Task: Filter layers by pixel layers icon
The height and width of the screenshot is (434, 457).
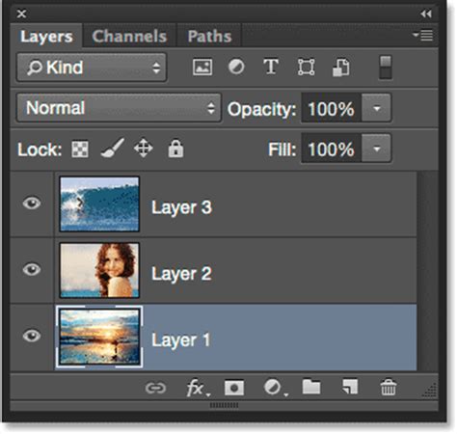Action: point(202,68)
